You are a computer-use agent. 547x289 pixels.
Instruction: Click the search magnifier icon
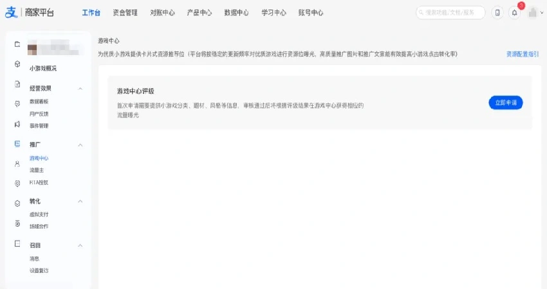[x=422, y=12]
